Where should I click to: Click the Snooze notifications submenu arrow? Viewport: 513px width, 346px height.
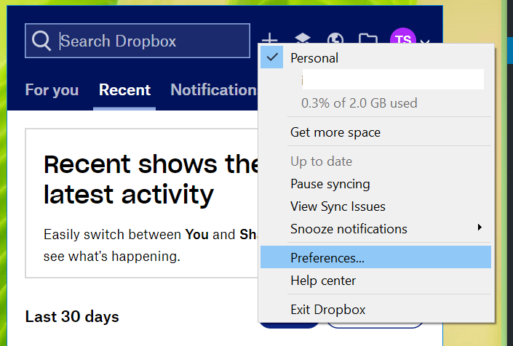(x=480, y=227)
